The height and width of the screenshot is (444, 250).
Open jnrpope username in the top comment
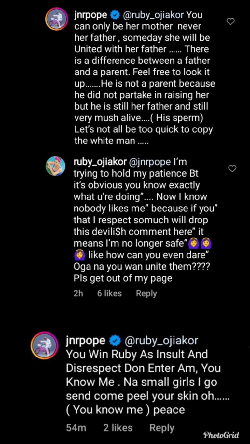90,15
